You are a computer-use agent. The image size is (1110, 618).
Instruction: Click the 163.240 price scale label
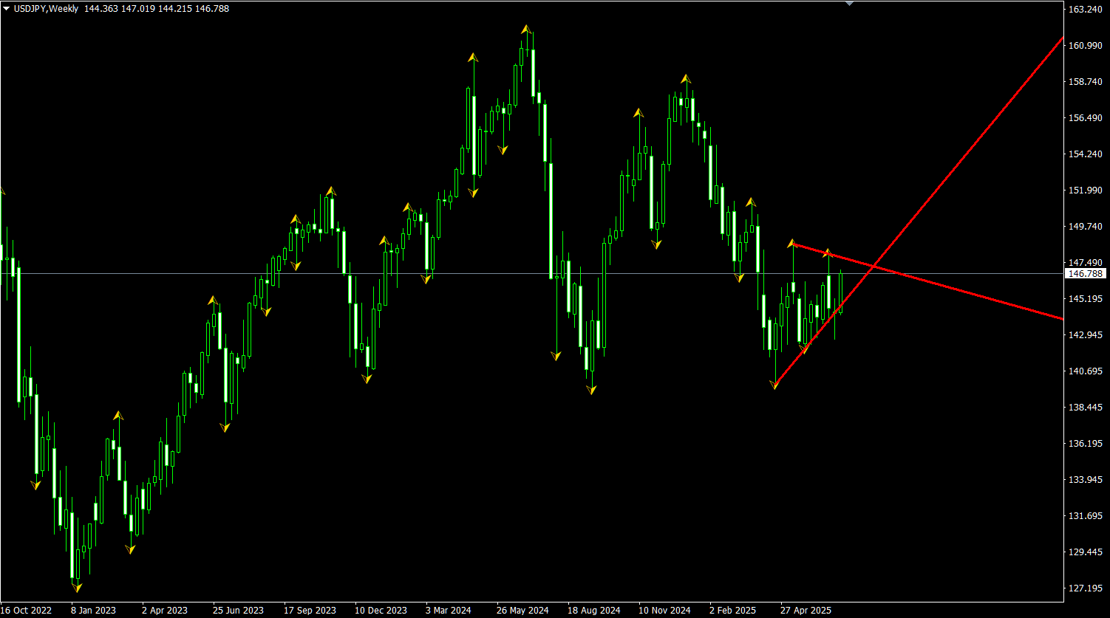point(1085,9)
